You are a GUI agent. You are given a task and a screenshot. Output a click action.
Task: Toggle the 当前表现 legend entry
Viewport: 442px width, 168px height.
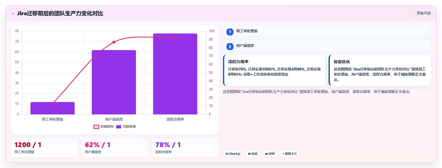coord(126,127)
